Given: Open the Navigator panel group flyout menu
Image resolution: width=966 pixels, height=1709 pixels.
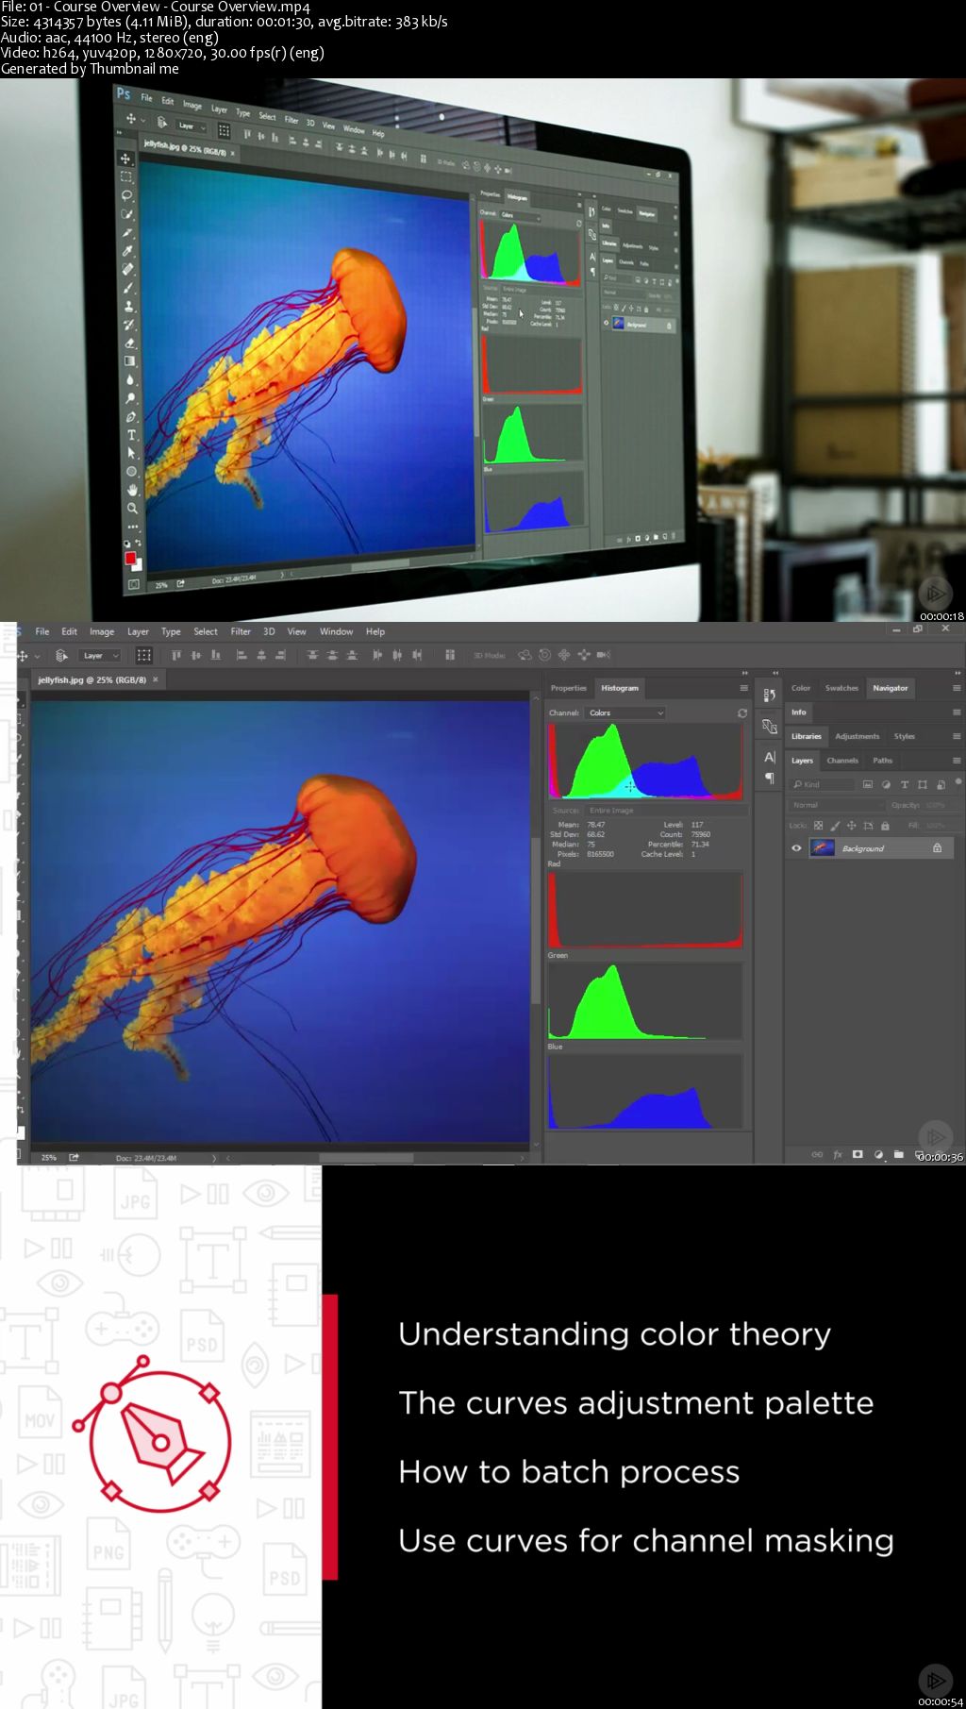Looking at the screenshot, I should (x=957, y=688).
